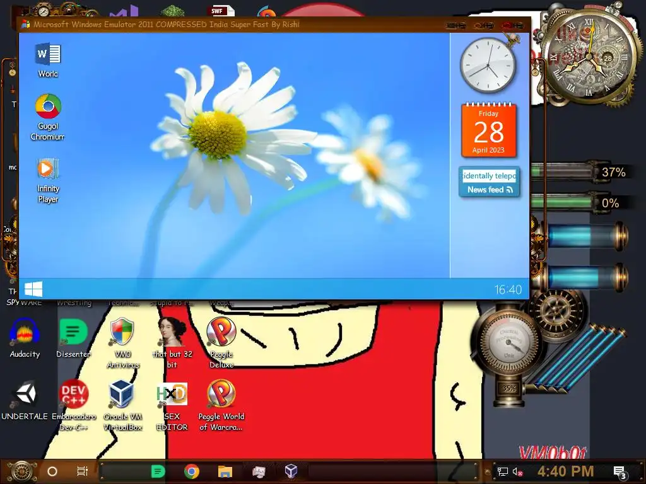This screenshot has width=646, height=484.
Task: Launch Peggle World of Warcraft shortcut
Action: tap(221, 406)
